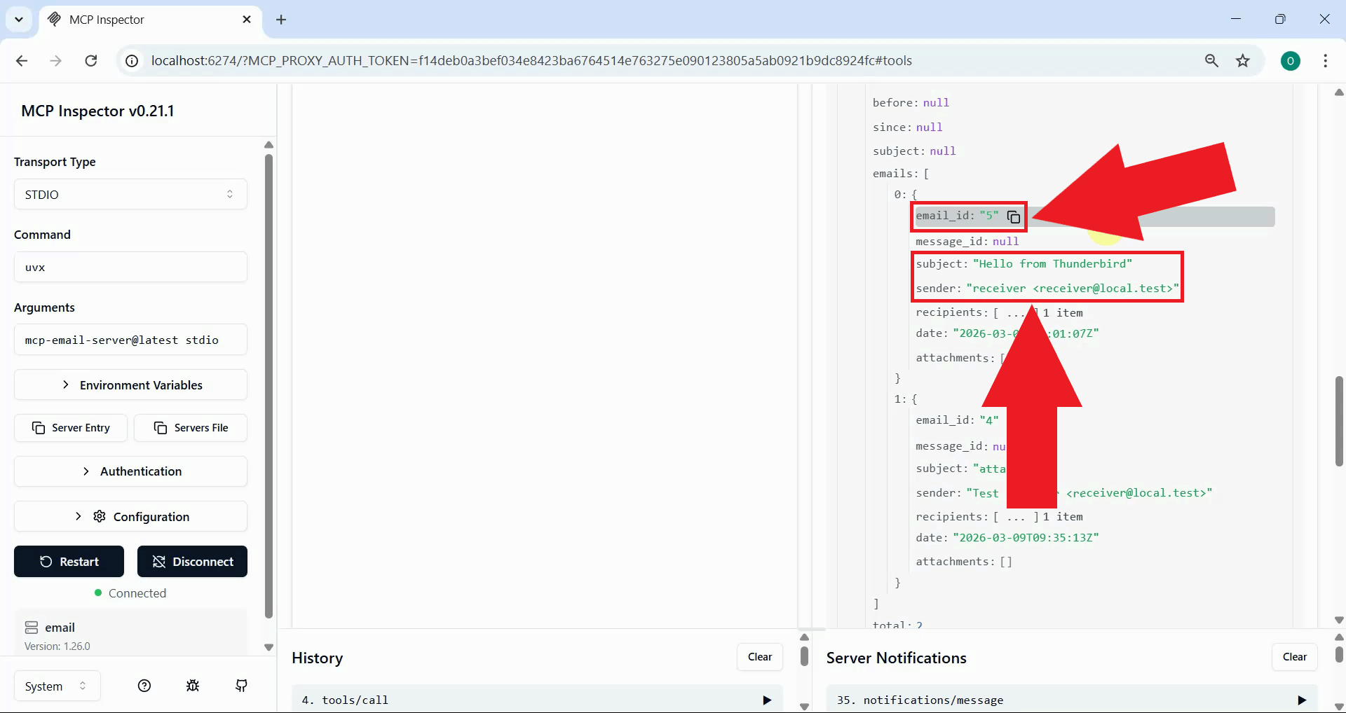Open a new browser tab

tap(281, 20)
